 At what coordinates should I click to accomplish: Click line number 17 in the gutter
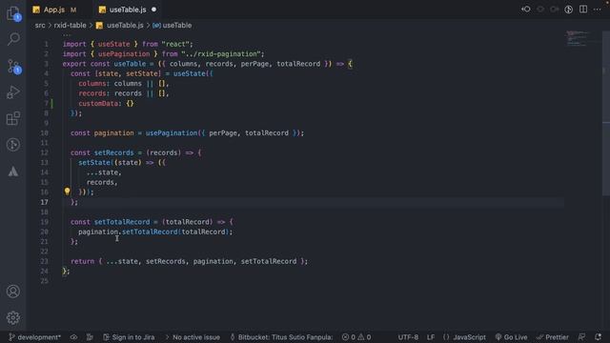[x=45, y=202]
